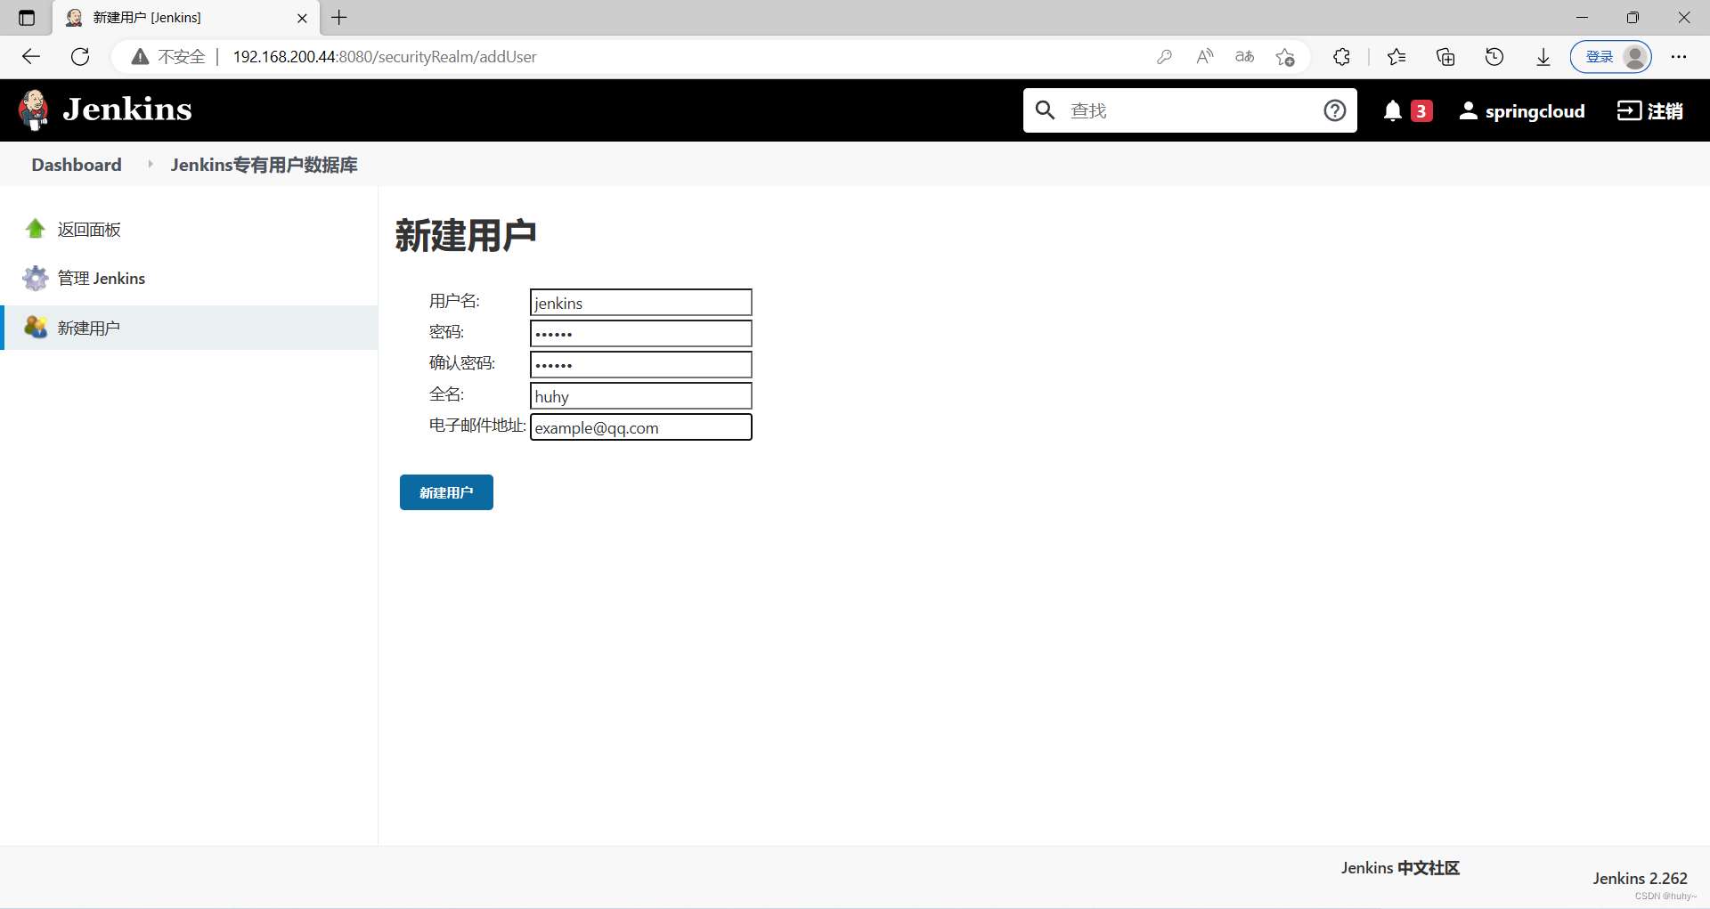The image size is (1710, 909).
Task: Click the Jenkins title text in header
Action: (127, 110)
